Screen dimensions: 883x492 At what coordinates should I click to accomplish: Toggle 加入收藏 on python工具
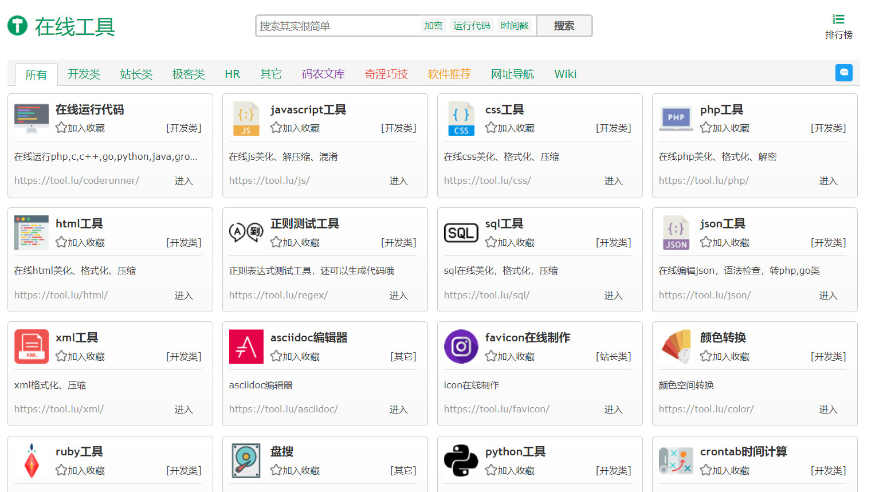pos(510,470)
